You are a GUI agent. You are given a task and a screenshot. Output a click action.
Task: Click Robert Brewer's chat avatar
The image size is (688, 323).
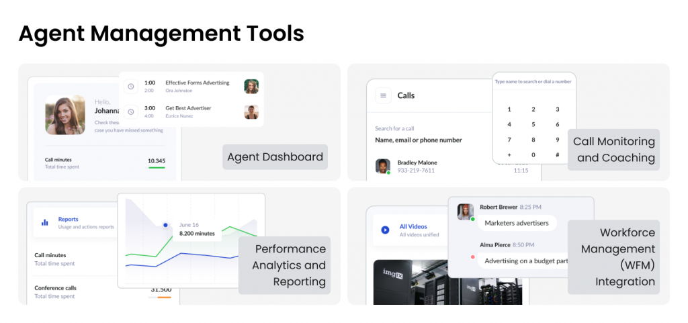pos(465,212)
